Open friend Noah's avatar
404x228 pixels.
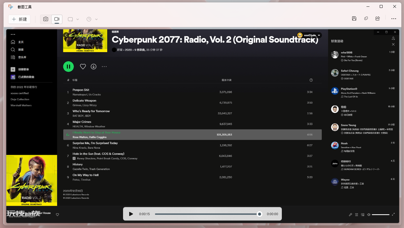point(335,145)
